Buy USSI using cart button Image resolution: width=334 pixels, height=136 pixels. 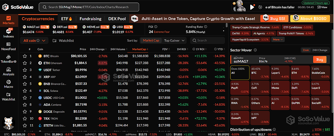click(x=128, y=27)
